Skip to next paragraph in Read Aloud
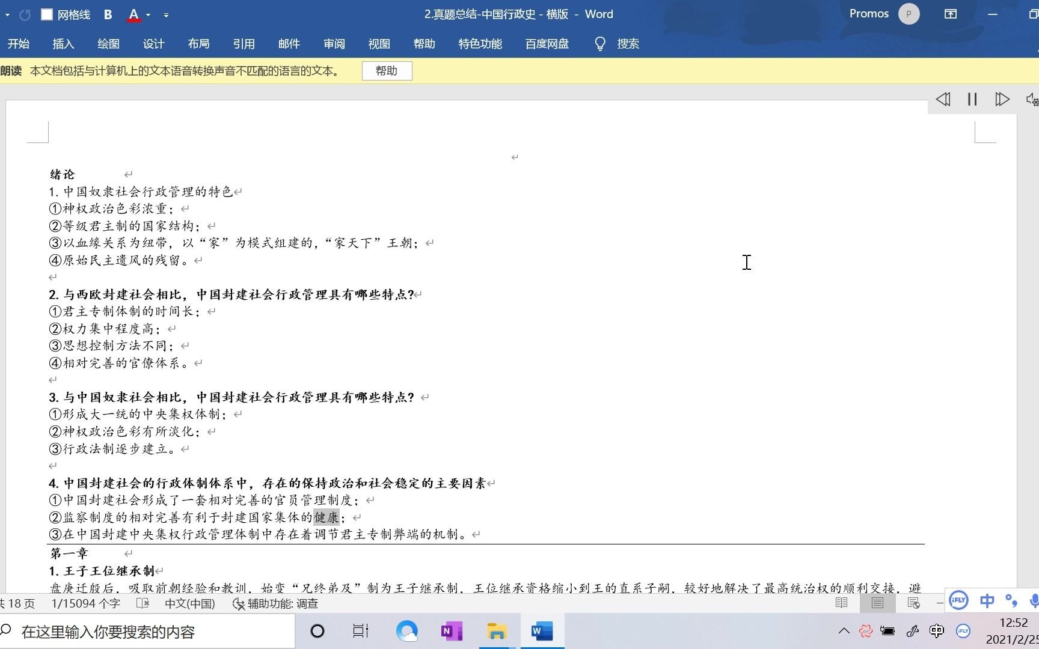The height and width of the screenshot is (649, 1039). click(1002, 99)
